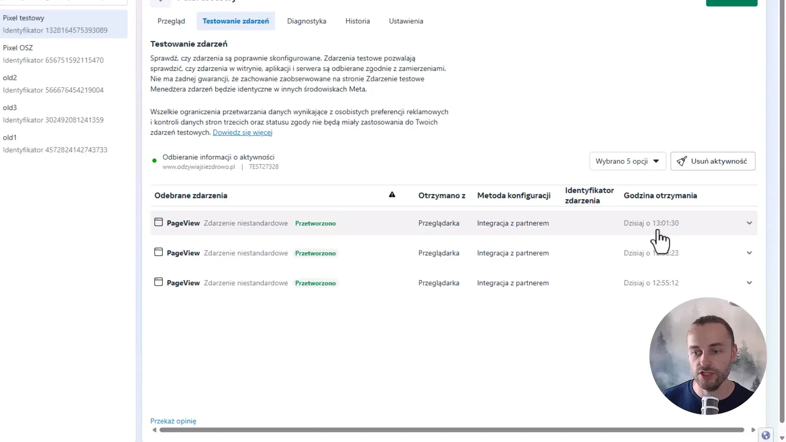Select Pixel OSZ in the sidebar list
786x442 pixels.
[63, 54]
